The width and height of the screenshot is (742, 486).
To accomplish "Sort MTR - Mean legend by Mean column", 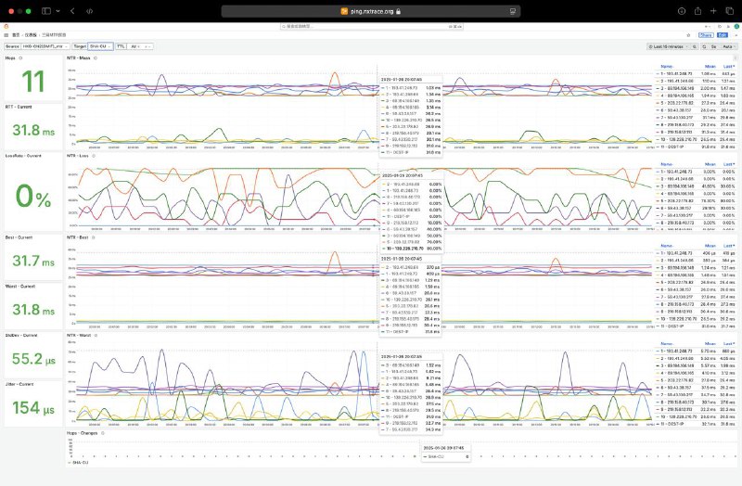I will (x=710, y=66).
